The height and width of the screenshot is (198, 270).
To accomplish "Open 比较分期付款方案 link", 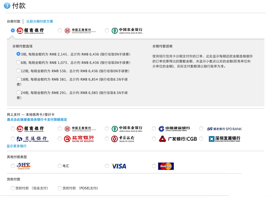I will 40,22.
